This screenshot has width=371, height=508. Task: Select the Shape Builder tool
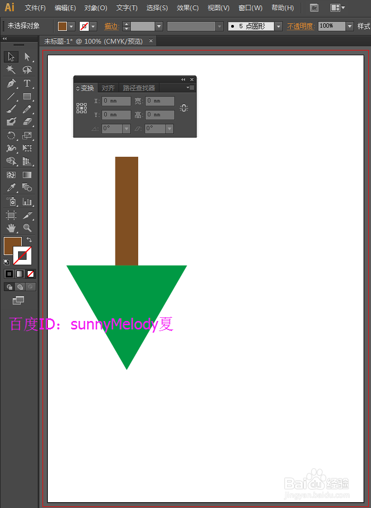click(11, 161)
